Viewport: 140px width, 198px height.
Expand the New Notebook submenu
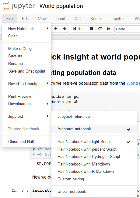(27, 29)
